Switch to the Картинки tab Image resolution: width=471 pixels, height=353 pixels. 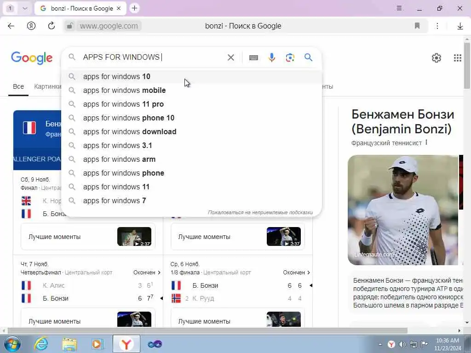point(47,86)
